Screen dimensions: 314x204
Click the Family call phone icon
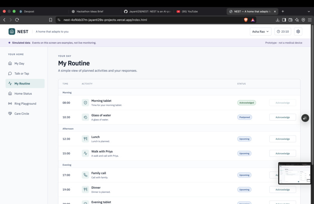(x=85, y=175)
